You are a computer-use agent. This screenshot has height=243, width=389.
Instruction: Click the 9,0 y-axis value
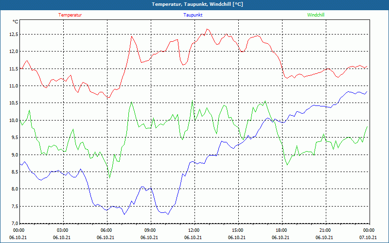[x=15, y=155]
